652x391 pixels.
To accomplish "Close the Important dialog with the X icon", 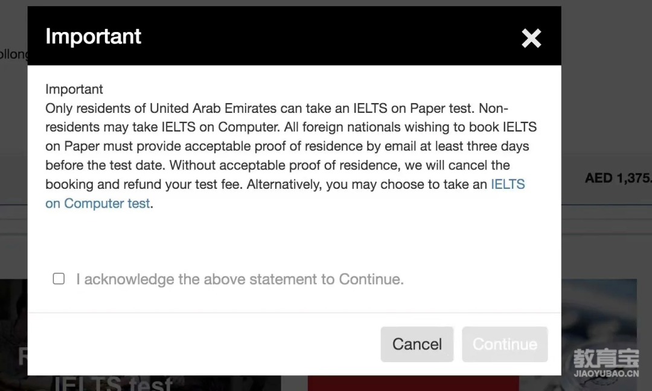I will pos(531,38).
